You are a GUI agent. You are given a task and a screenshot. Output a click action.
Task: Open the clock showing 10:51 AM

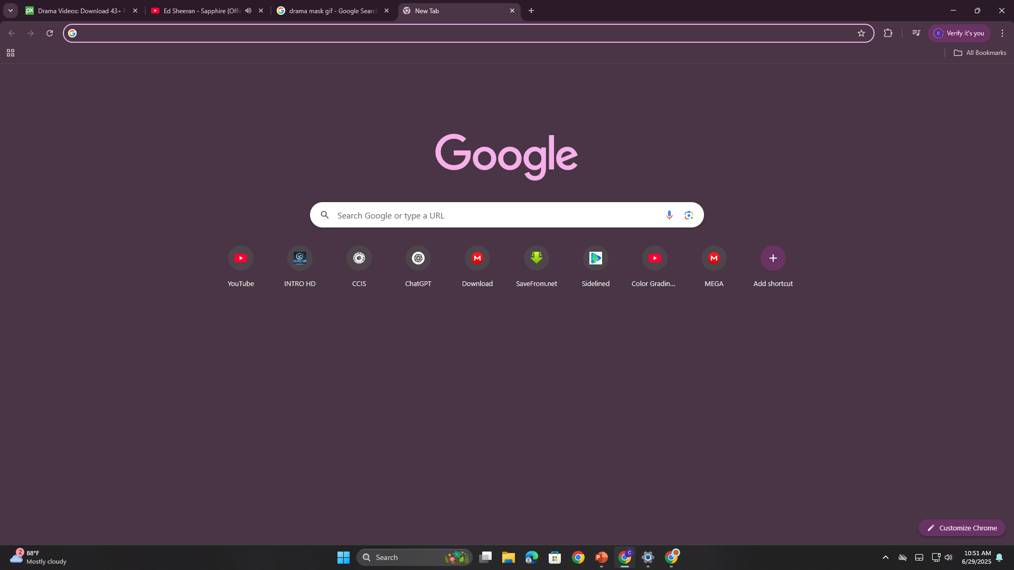(x=977, y=557)
